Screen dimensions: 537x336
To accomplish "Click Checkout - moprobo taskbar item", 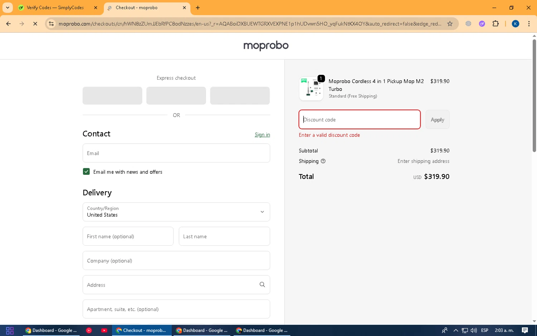I will (141, 330).
